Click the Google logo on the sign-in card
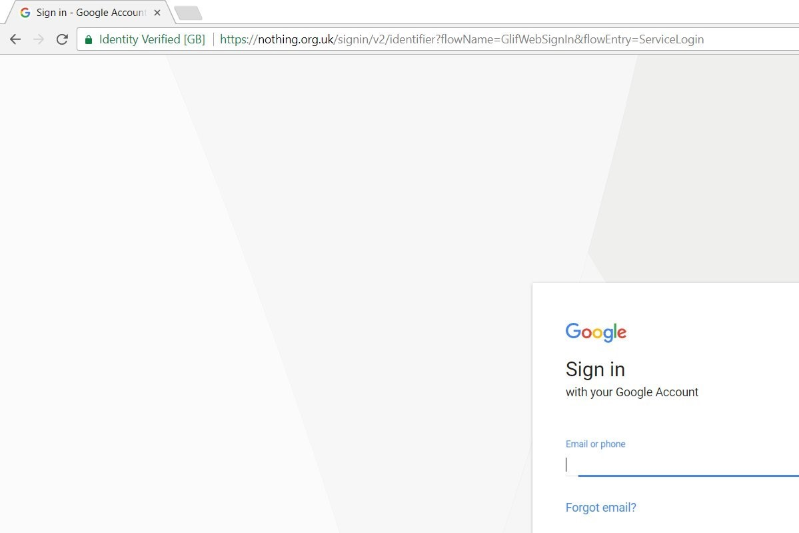Image resolution: width=799 pixels, height=533 pixels. pyautogui.click(x=595, y=332)
